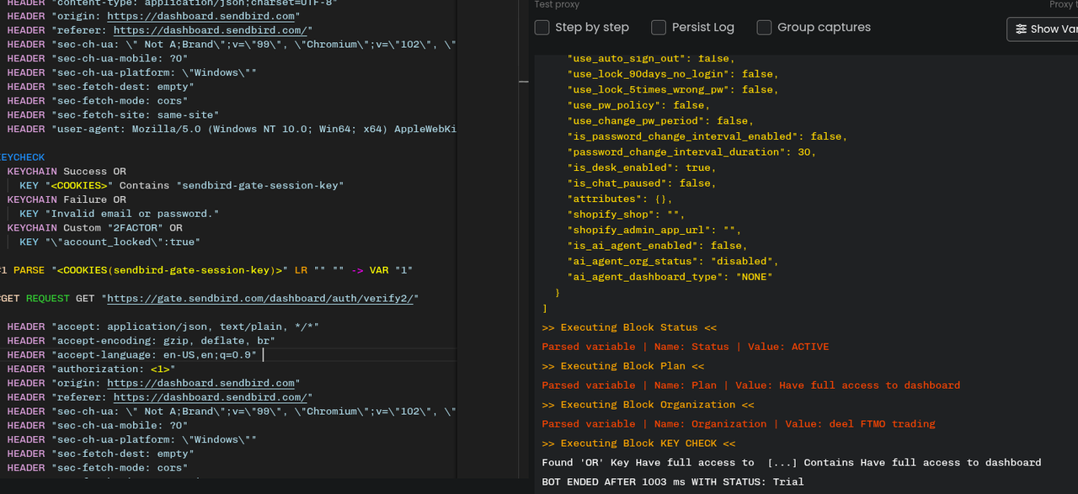Select parsed Organization deel FTMO trading entry

pyautogui.click(x=739, y=424)
